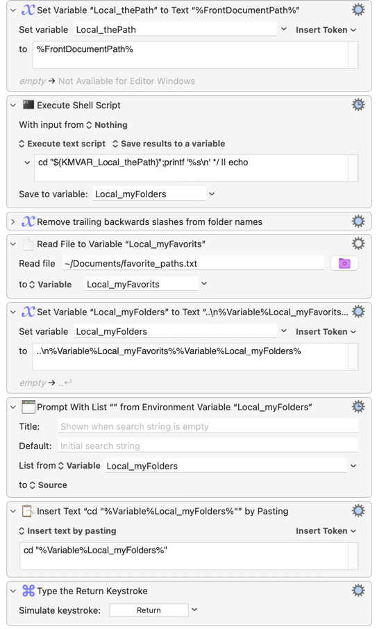Select the Execute Shell Script action title
377x629 pixels.
pos(78,105)
